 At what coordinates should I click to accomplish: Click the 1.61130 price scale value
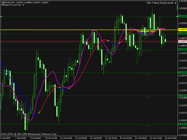click(183, 105)
